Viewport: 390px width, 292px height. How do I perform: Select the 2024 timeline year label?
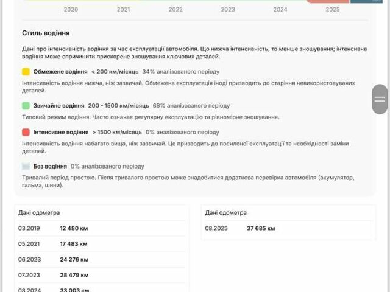pyautogui.click(x=280, y=10)
